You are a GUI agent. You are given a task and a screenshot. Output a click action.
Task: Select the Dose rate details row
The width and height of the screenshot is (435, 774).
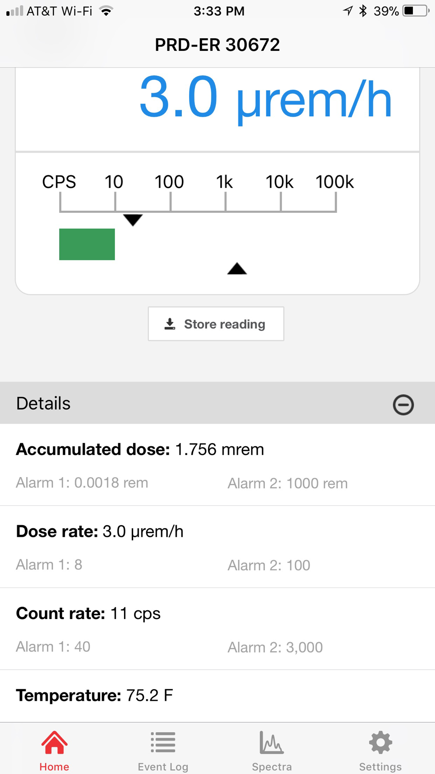pyautogui.click(x=217, y=547)
